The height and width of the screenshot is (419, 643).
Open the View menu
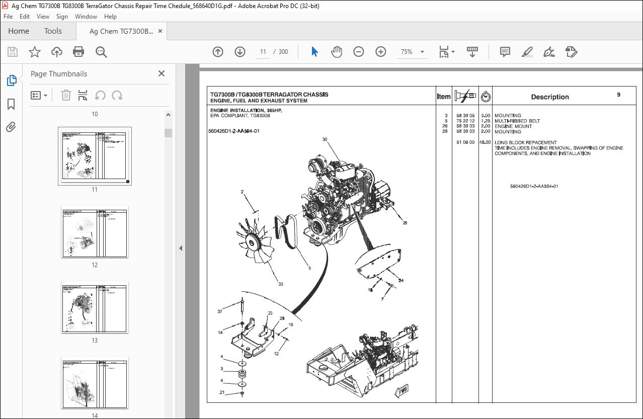43,17
